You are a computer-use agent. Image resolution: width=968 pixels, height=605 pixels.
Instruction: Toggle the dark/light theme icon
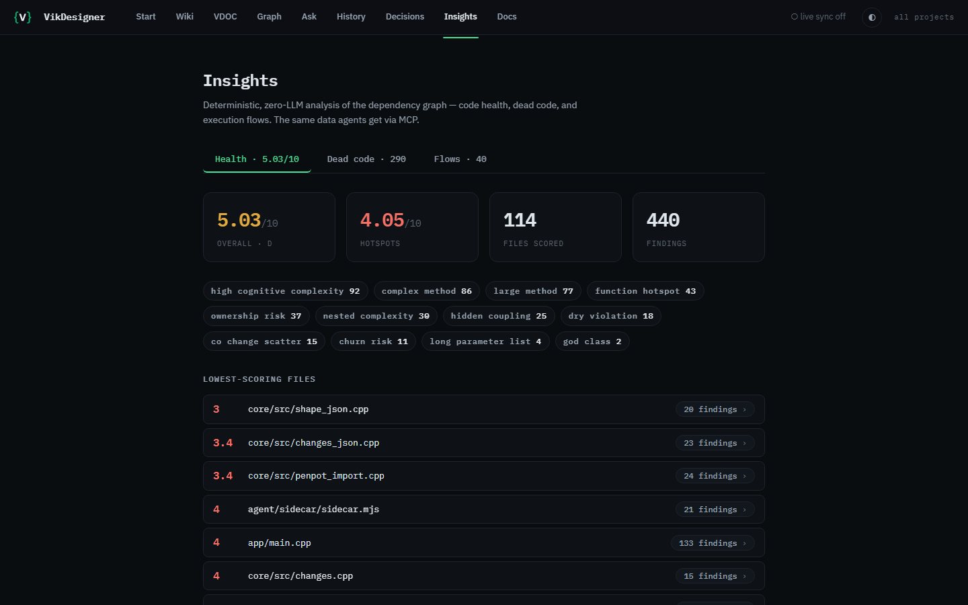coord(872,17)
